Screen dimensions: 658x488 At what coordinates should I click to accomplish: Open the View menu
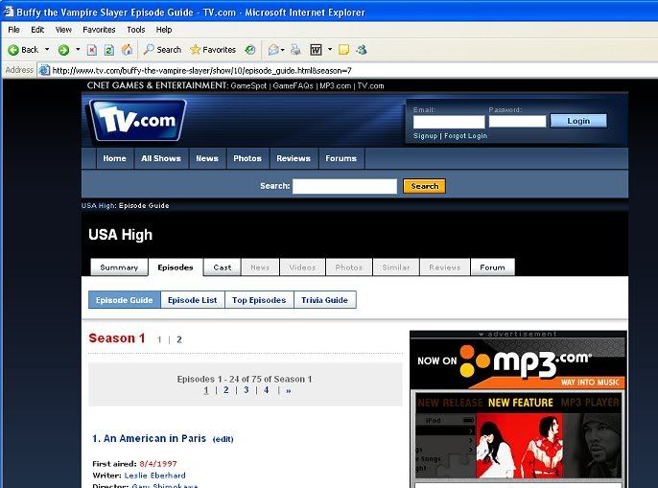[63, 30]
